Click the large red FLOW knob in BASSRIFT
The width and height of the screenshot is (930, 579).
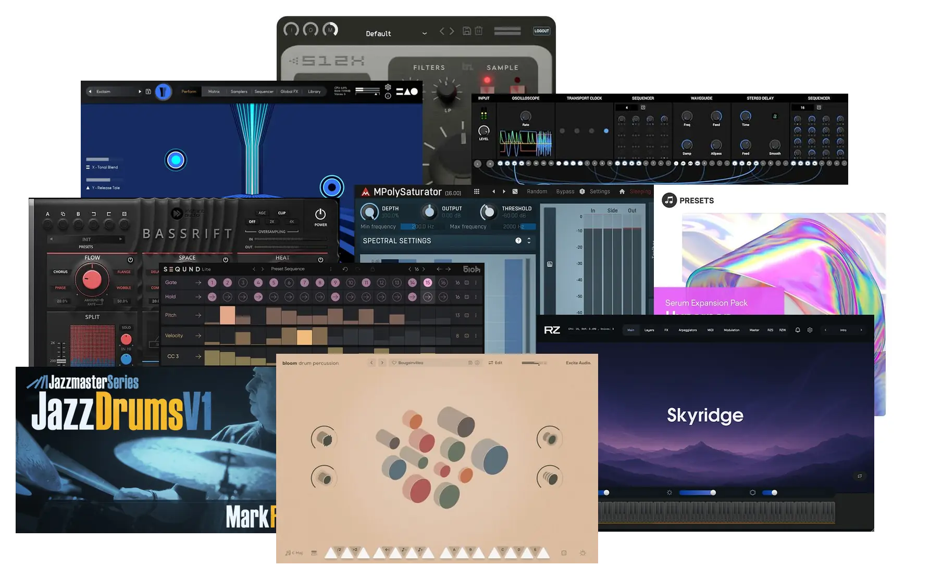click(92, 279)
